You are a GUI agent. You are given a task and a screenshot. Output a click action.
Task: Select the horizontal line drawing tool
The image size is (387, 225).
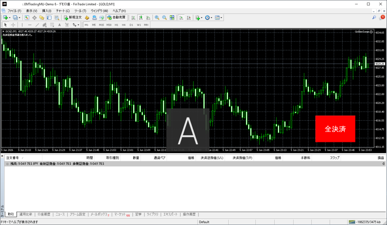(x=29, y=25)
